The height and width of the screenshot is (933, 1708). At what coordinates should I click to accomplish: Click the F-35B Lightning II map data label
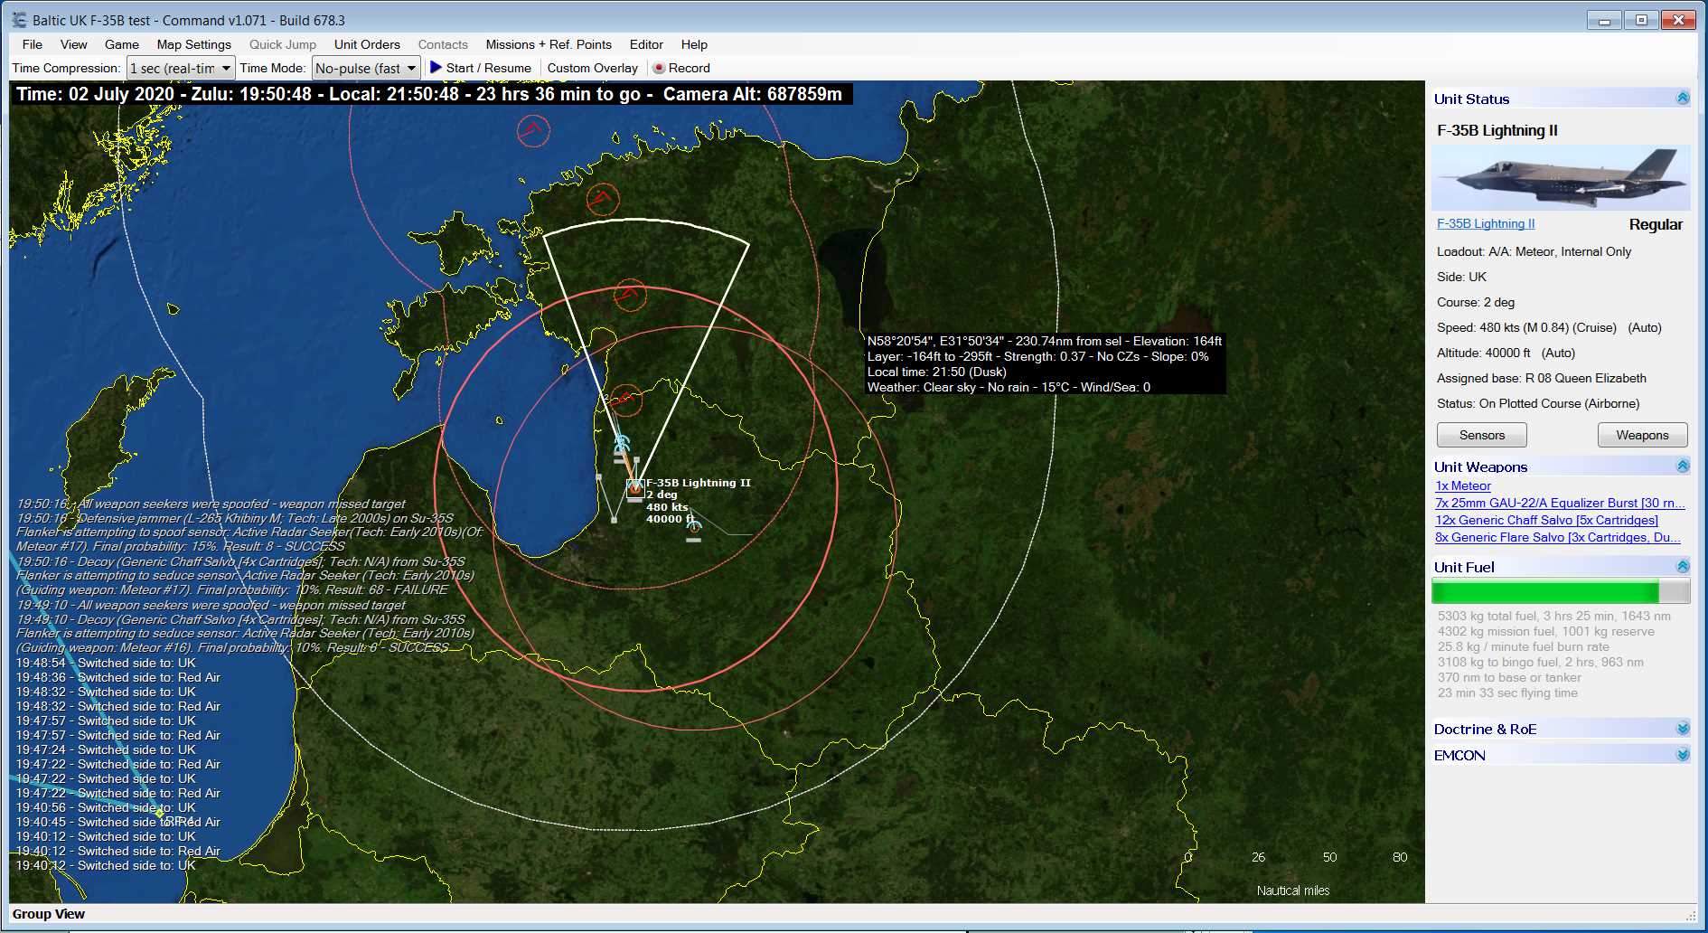click(x=698, y=501)
